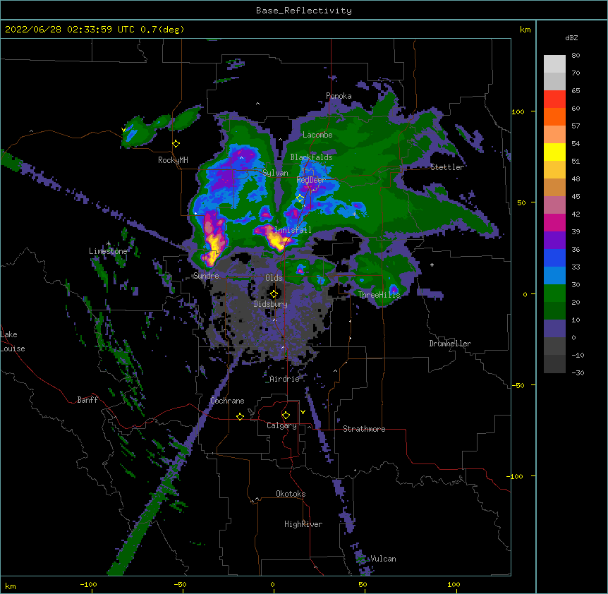Select the light gray 70–80 dBZ legend swatch

(x=554, y=64)
